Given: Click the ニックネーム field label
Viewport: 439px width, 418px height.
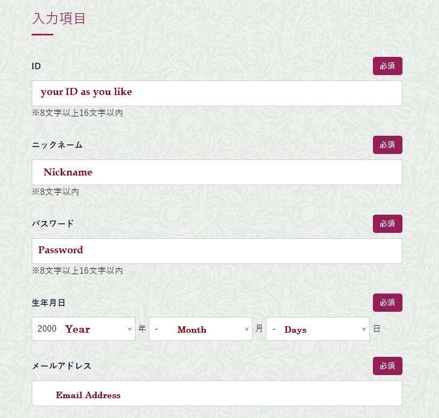Looking at the screenshot, I should click(x=57, y=145).
